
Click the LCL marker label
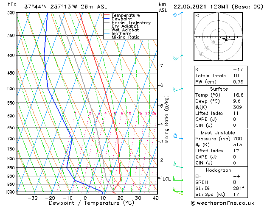click(x=167, y=179)
